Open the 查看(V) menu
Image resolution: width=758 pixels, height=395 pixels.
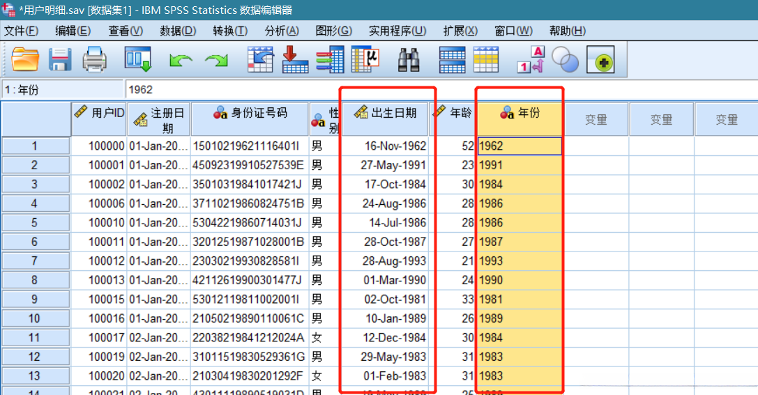pos(126,31)
